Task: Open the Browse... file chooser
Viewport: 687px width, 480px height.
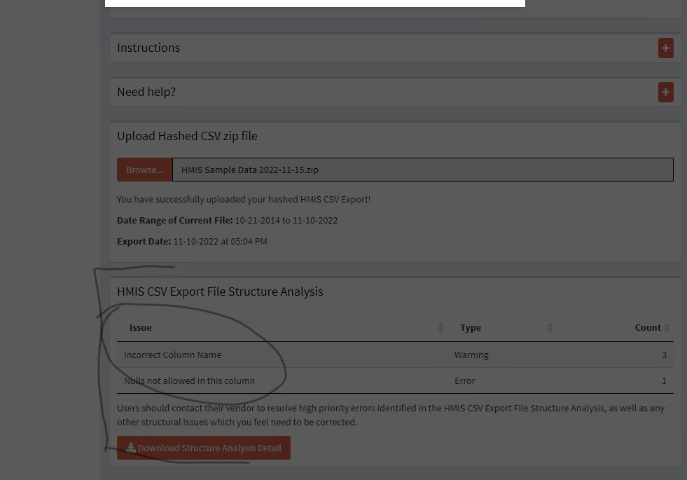Action: coord(144,170)
